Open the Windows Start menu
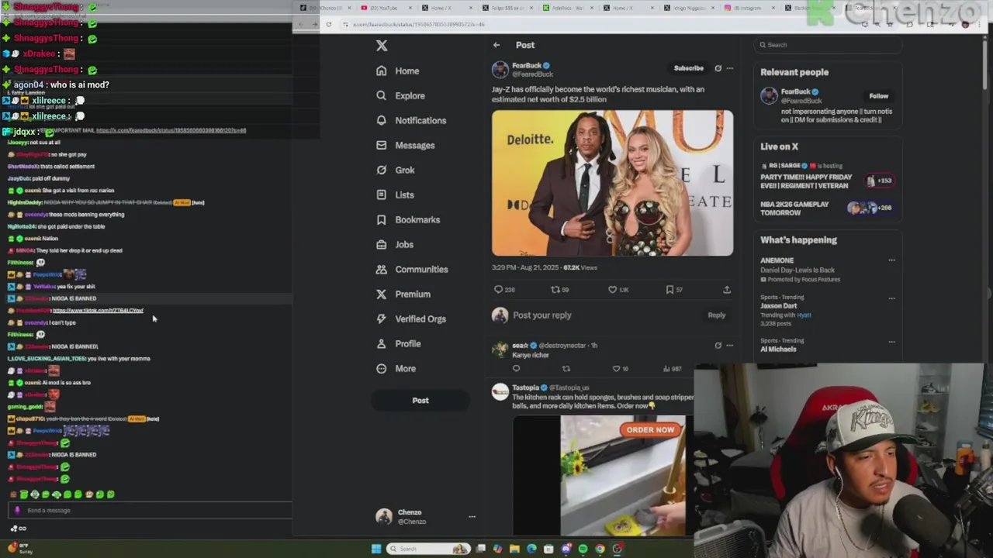Viewport: 993px width, 558px height. (376, 549)
